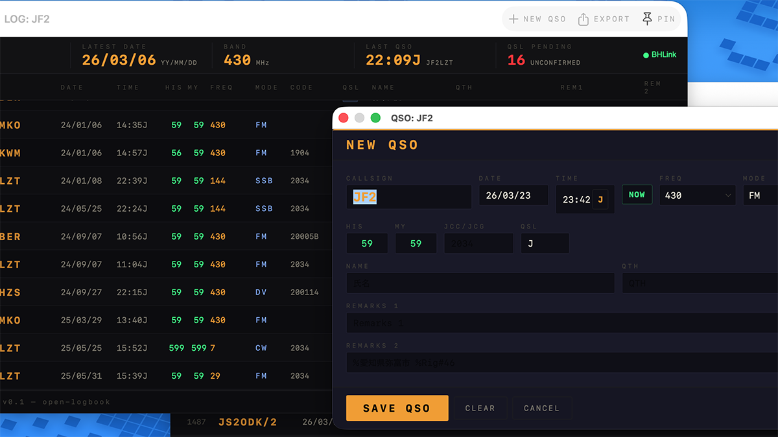778x437 pixels.
Task: Toggle the J timezone button beside time
Action: tap(600, 199)
